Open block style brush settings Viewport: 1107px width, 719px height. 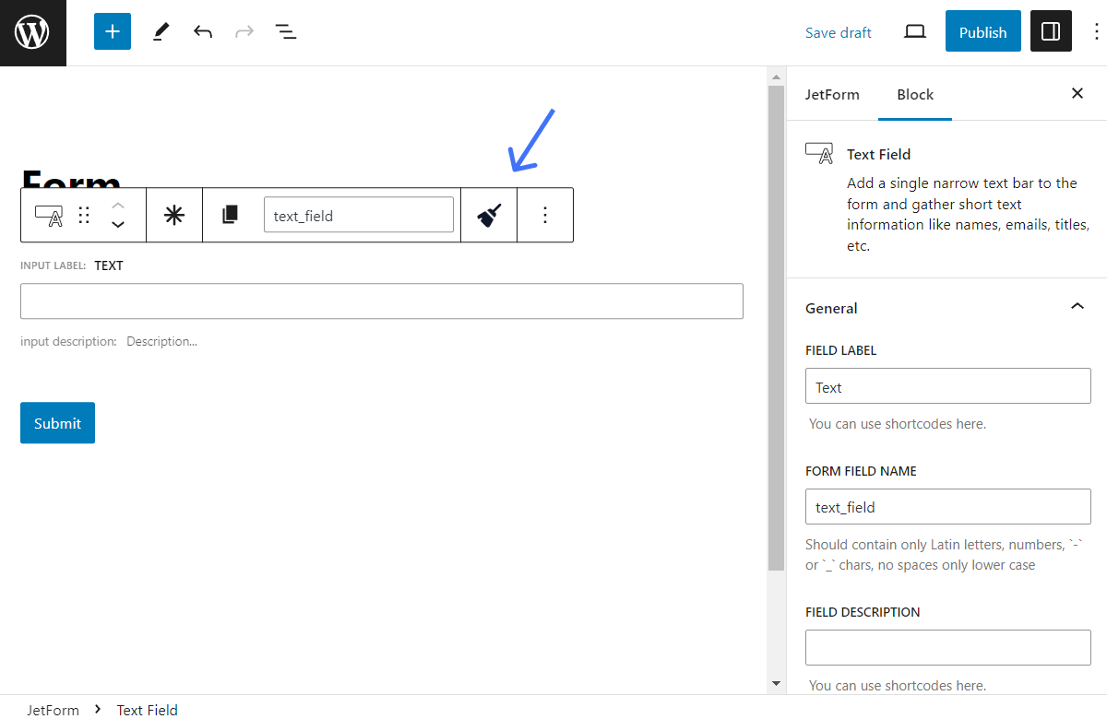(488, 214)
